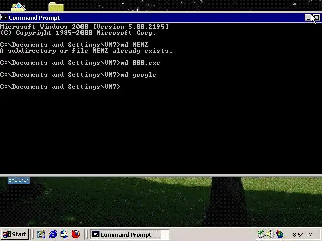The image size is (322, 241).
Task: Click the 8:54 PM clock
Action: [303, 235]
